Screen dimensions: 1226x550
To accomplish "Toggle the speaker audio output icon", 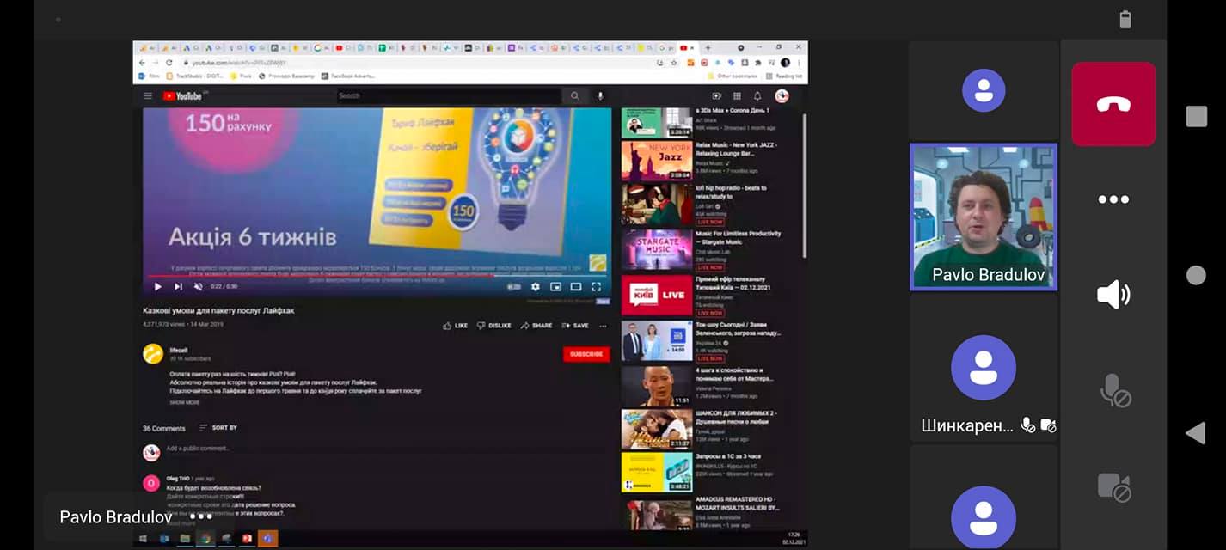I will [x=1113, y=295].
